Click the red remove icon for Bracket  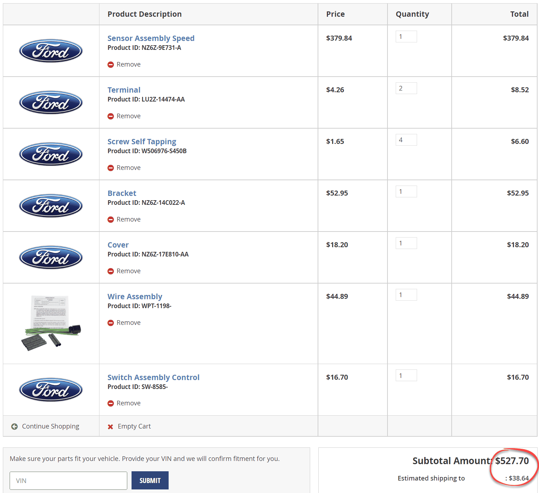(111, 219)
